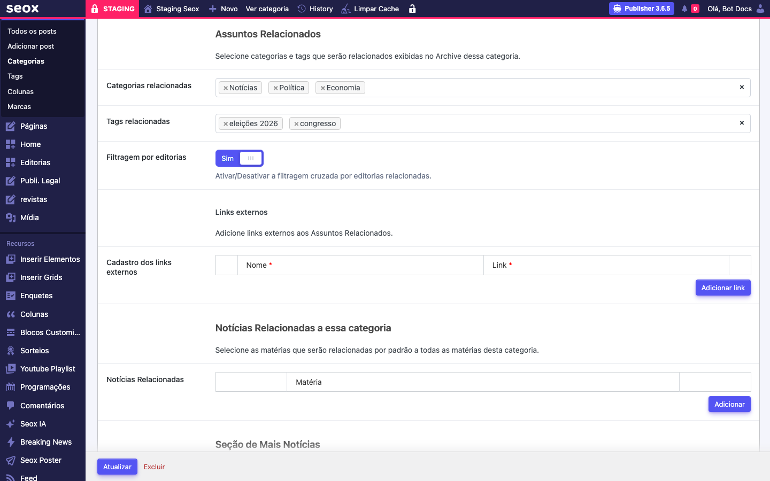Open the notifications bell
770x481 pixels.
point(684,9)
